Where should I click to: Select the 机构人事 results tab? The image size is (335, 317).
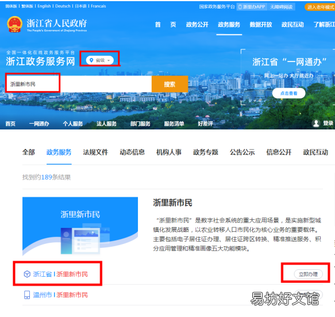pyautogui.click(x=169, y=152)
